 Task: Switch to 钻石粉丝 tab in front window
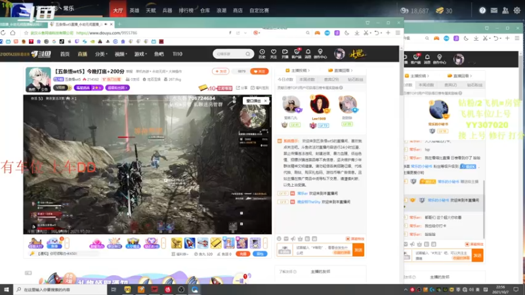[x=355, y=79]
